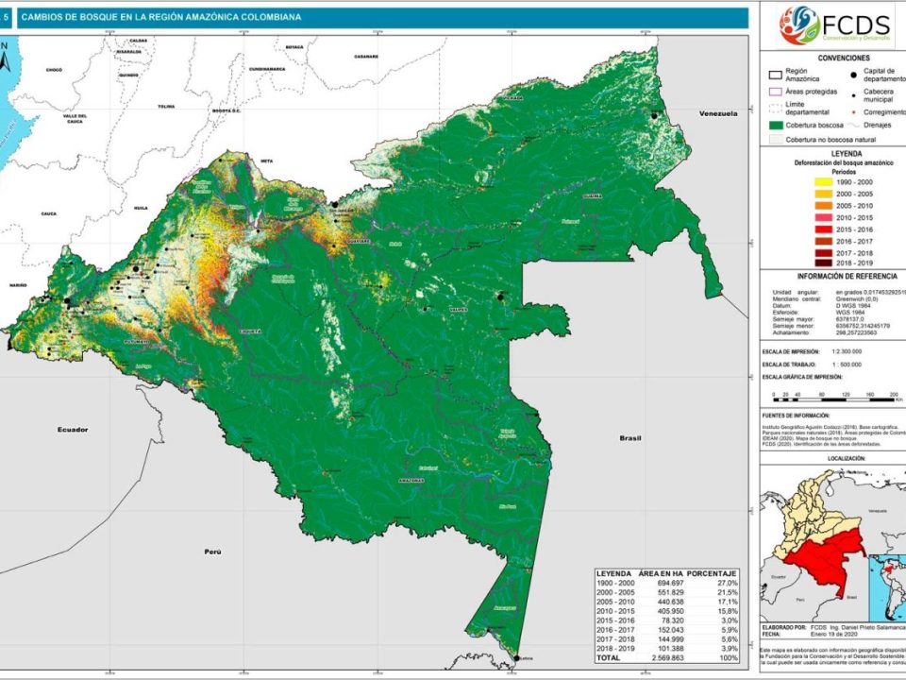
Task: Click the Cobertura no boscosa natural swatch
Action: click(778, 139)
